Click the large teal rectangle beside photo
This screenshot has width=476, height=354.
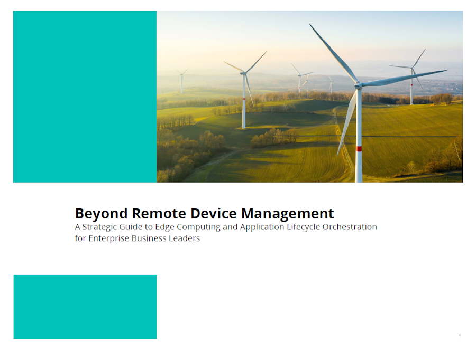coord(85,97)
